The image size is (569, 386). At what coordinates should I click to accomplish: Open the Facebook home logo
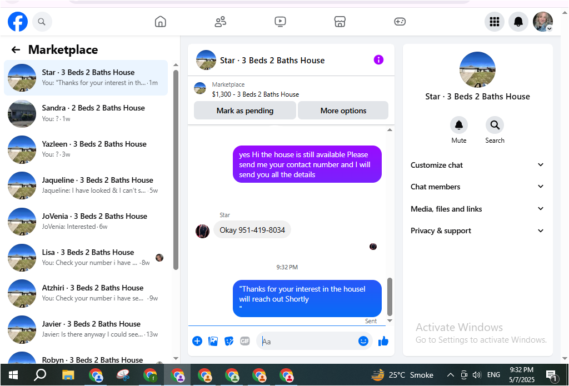(x=18, y=22)
